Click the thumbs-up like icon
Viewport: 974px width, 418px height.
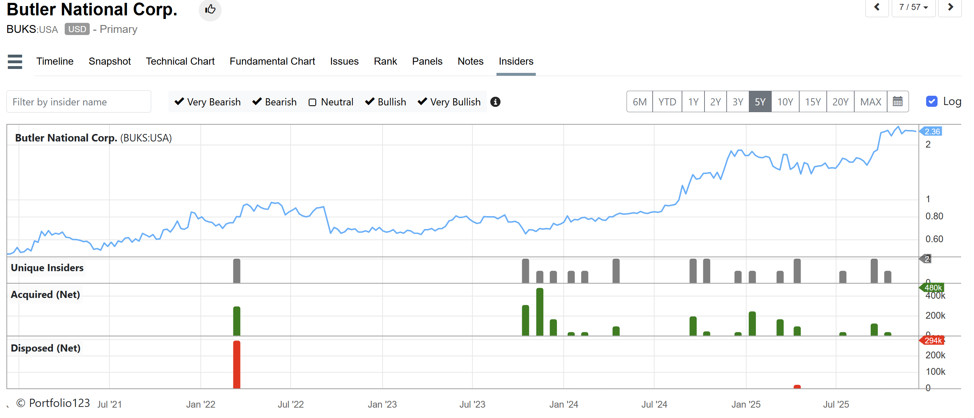click(x=210, y=9)
